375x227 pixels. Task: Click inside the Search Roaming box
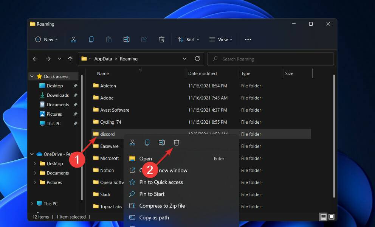(270, 59)
